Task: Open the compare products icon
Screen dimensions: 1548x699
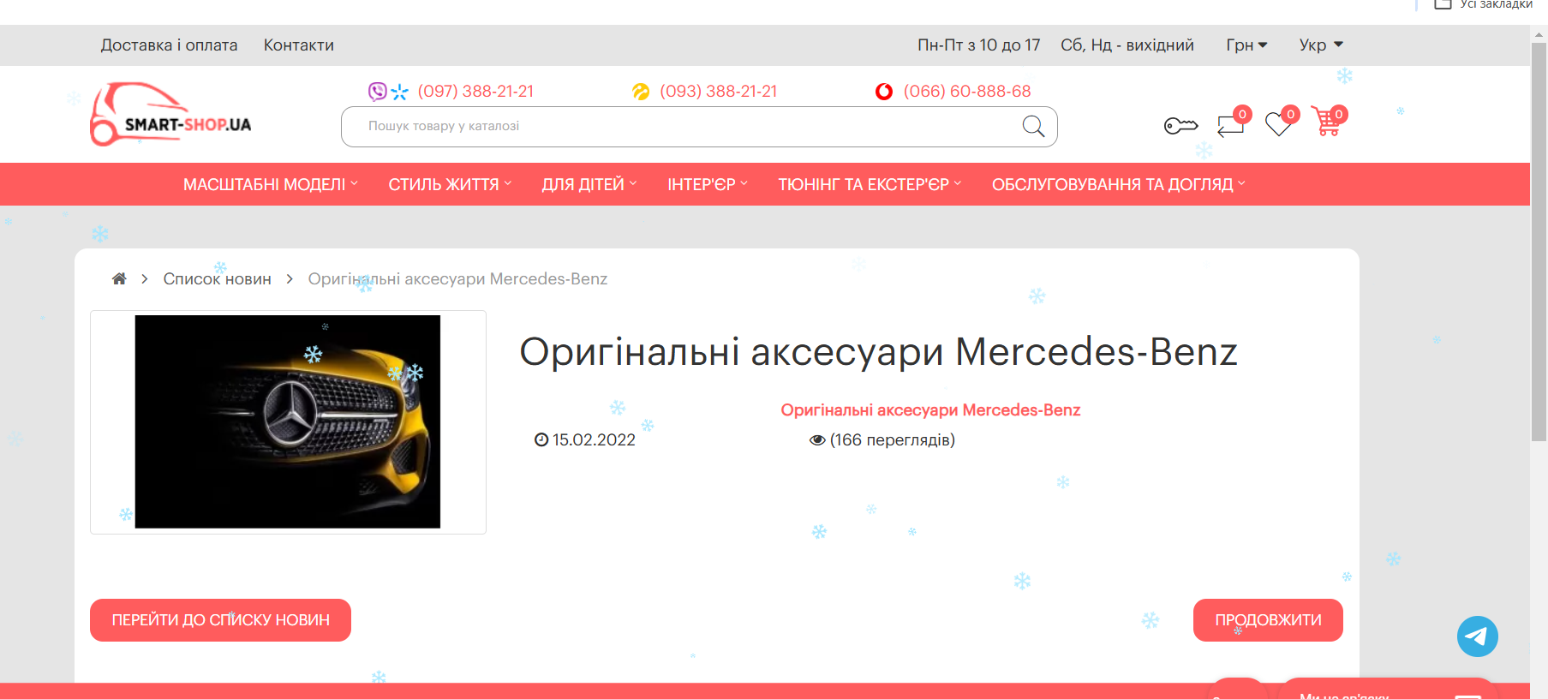Action: [x=1231, y=125]
